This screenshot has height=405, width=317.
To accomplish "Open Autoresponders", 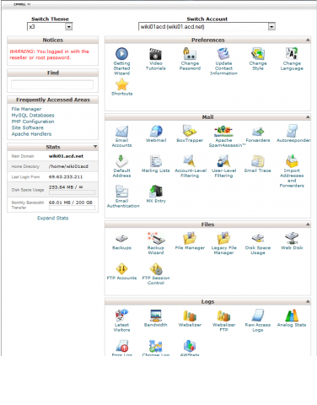I will (293, 134).
